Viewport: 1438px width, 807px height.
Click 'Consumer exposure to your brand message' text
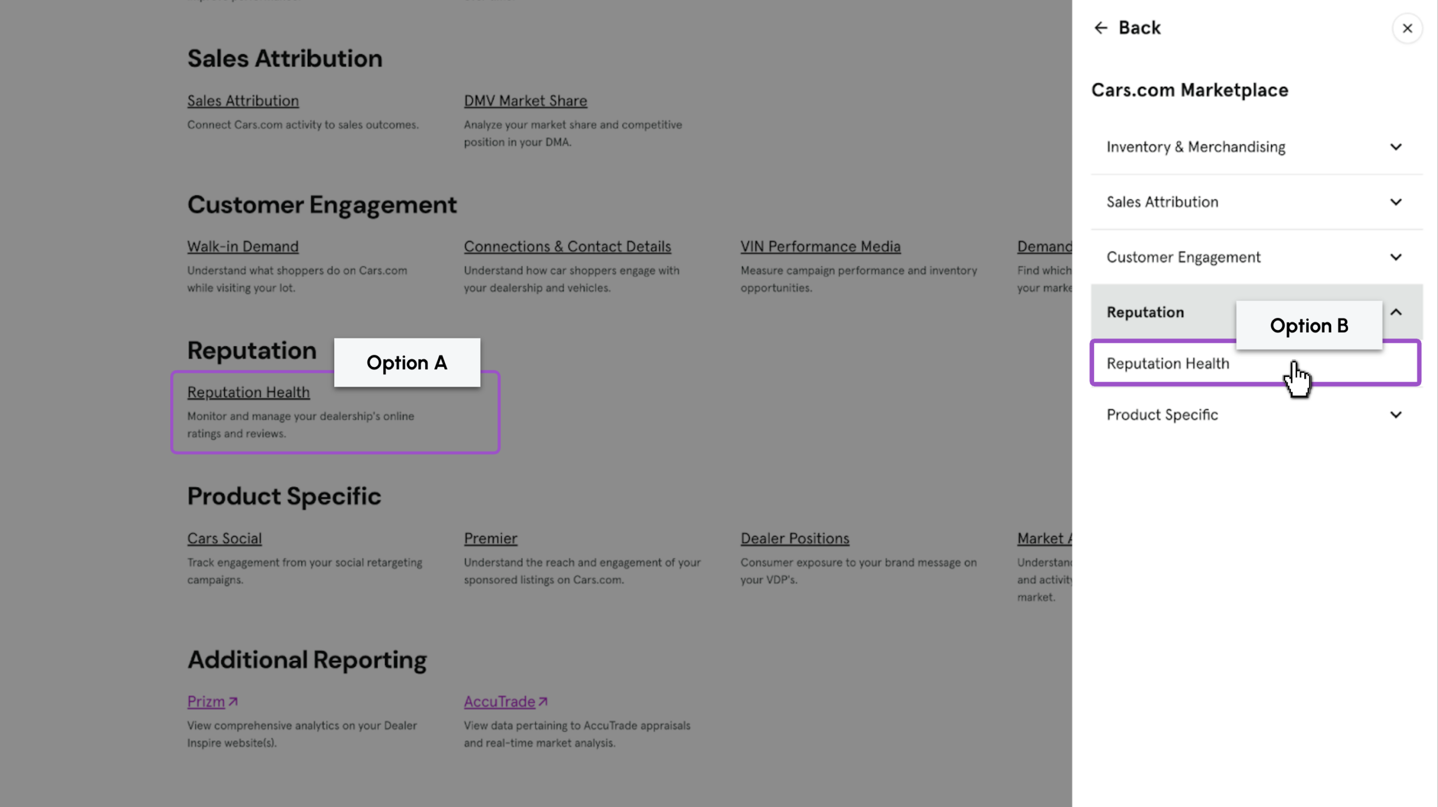pos(858,571)
